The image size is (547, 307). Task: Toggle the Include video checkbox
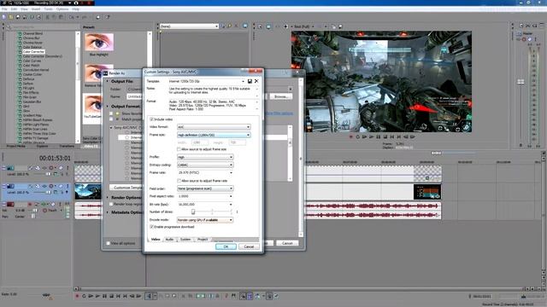[x=151, y=119]
